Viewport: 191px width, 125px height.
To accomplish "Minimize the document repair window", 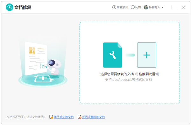I will coord(177,8).
